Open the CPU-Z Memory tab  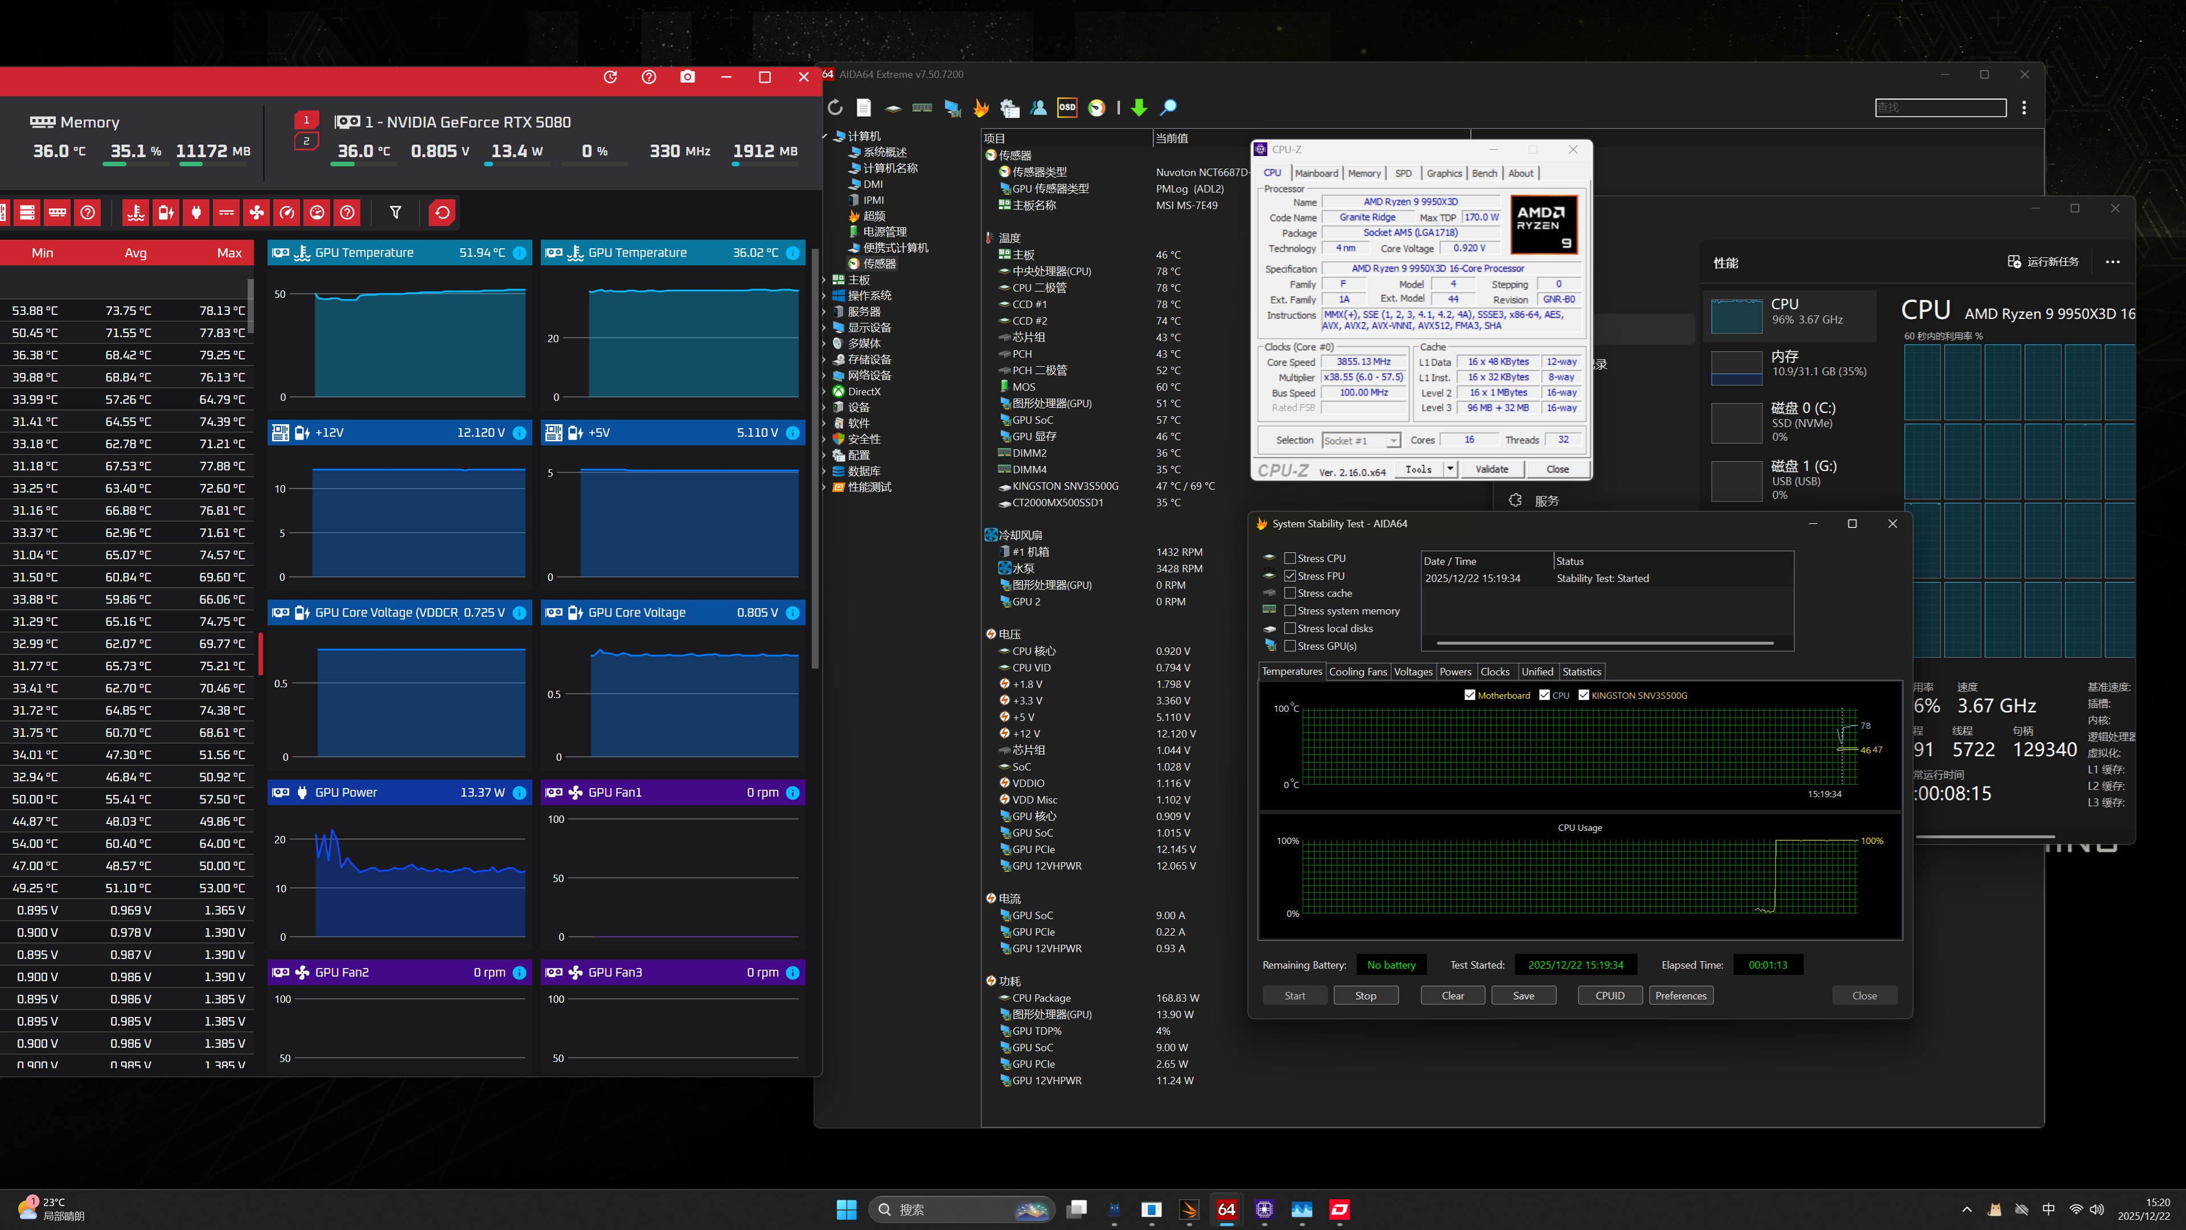(1364, 173)
